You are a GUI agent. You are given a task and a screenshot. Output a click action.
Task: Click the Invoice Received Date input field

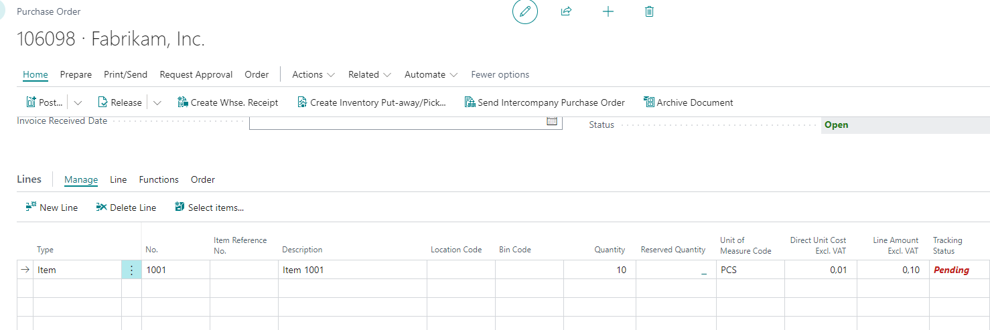pos(405,122)
